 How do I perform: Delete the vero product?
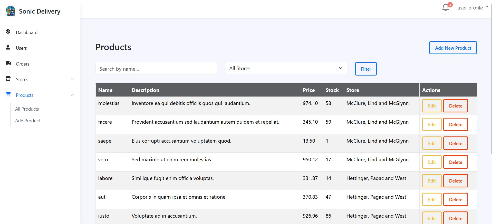click(456, 162)
